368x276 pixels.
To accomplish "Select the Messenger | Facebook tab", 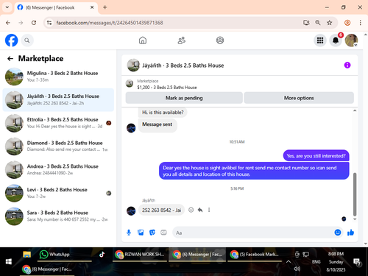I will 56,7.
